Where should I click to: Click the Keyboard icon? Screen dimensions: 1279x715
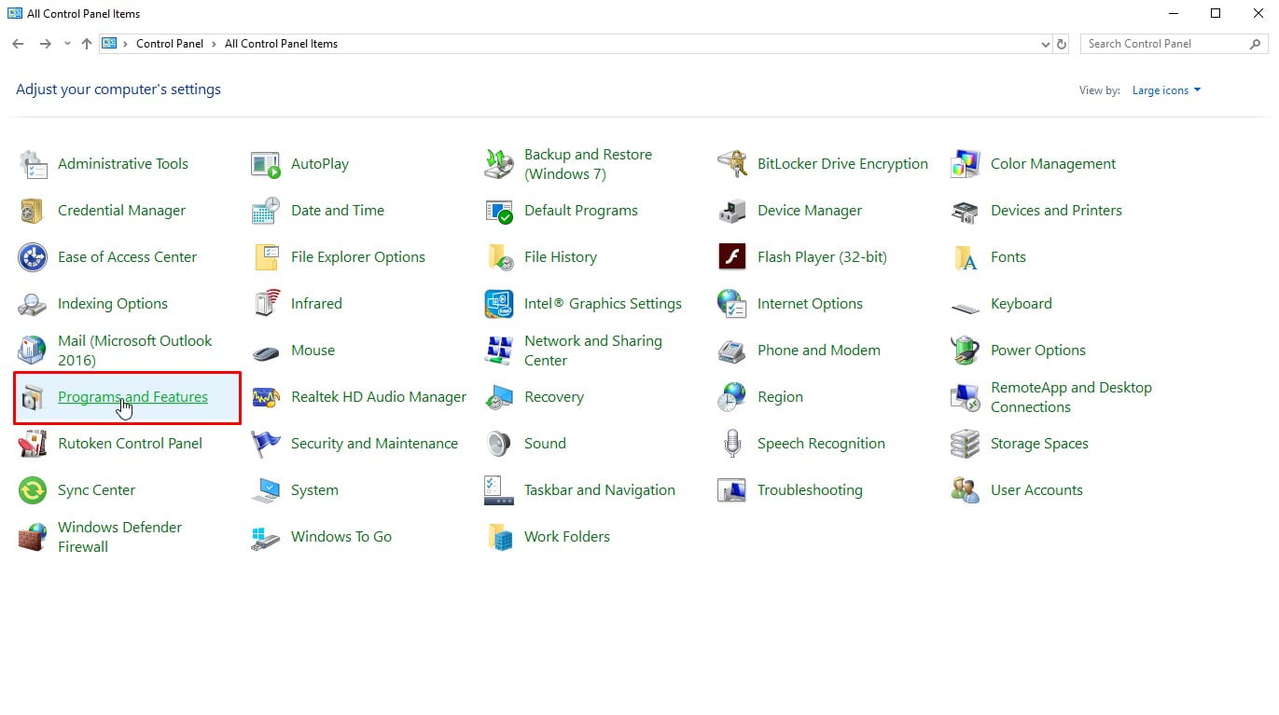pos(966,307)
